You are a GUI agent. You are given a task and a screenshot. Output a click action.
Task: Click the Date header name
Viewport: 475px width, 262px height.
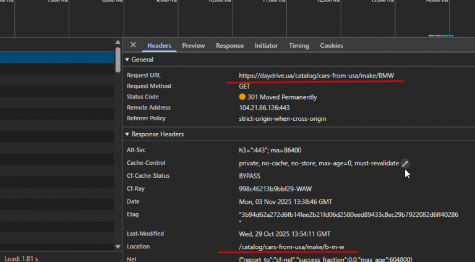point(133,201)
